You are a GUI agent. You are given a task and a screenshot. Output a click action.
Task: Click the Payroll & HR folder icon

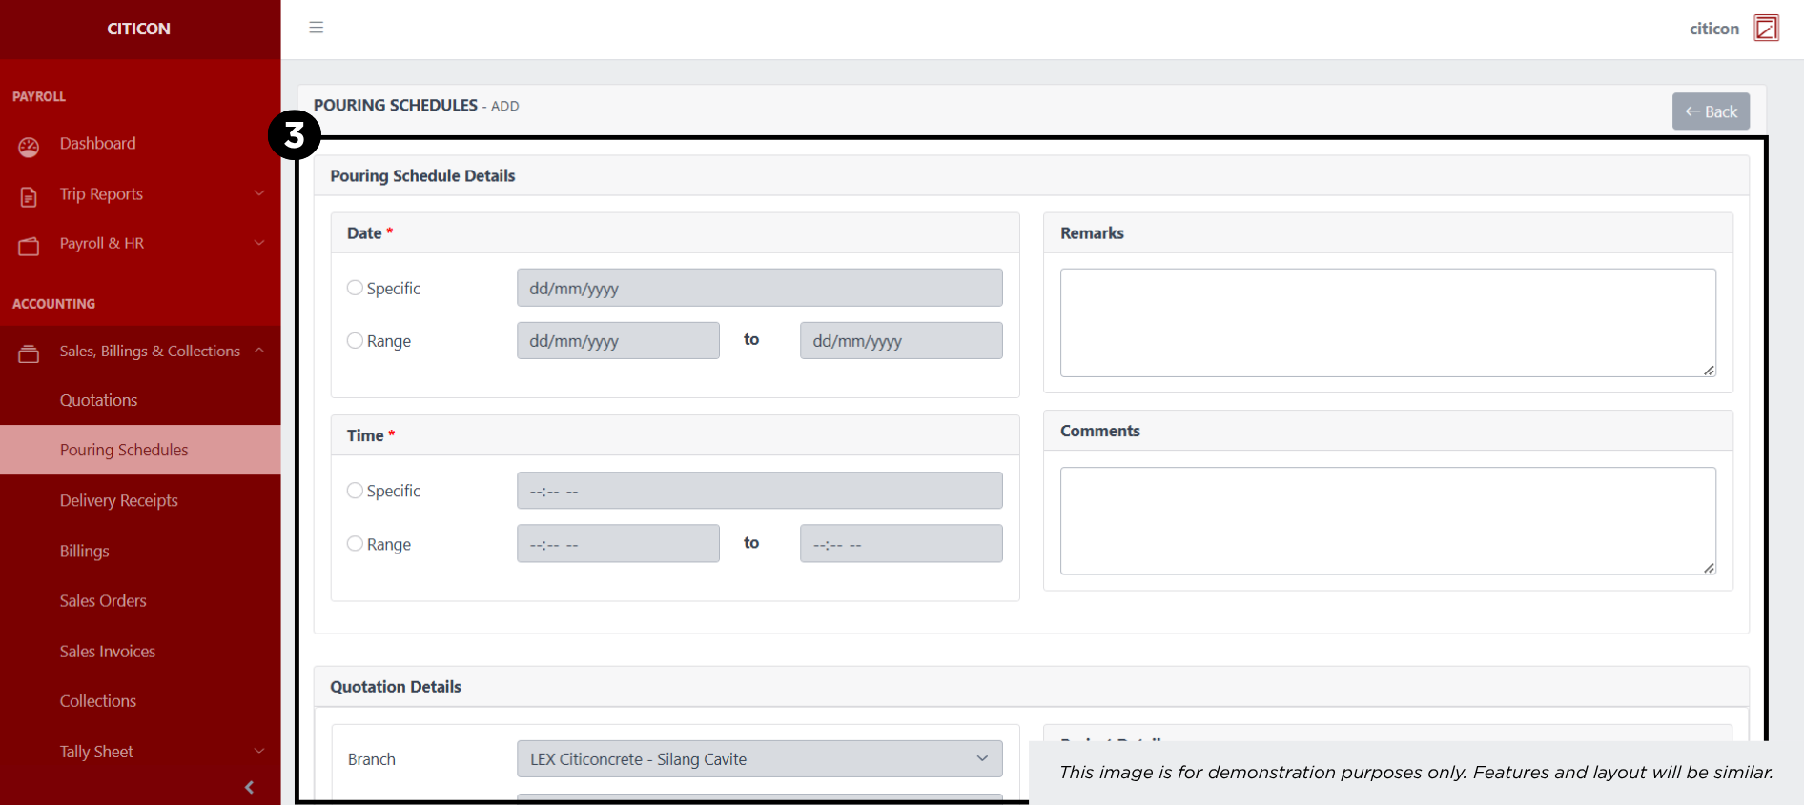coord(29,246)
